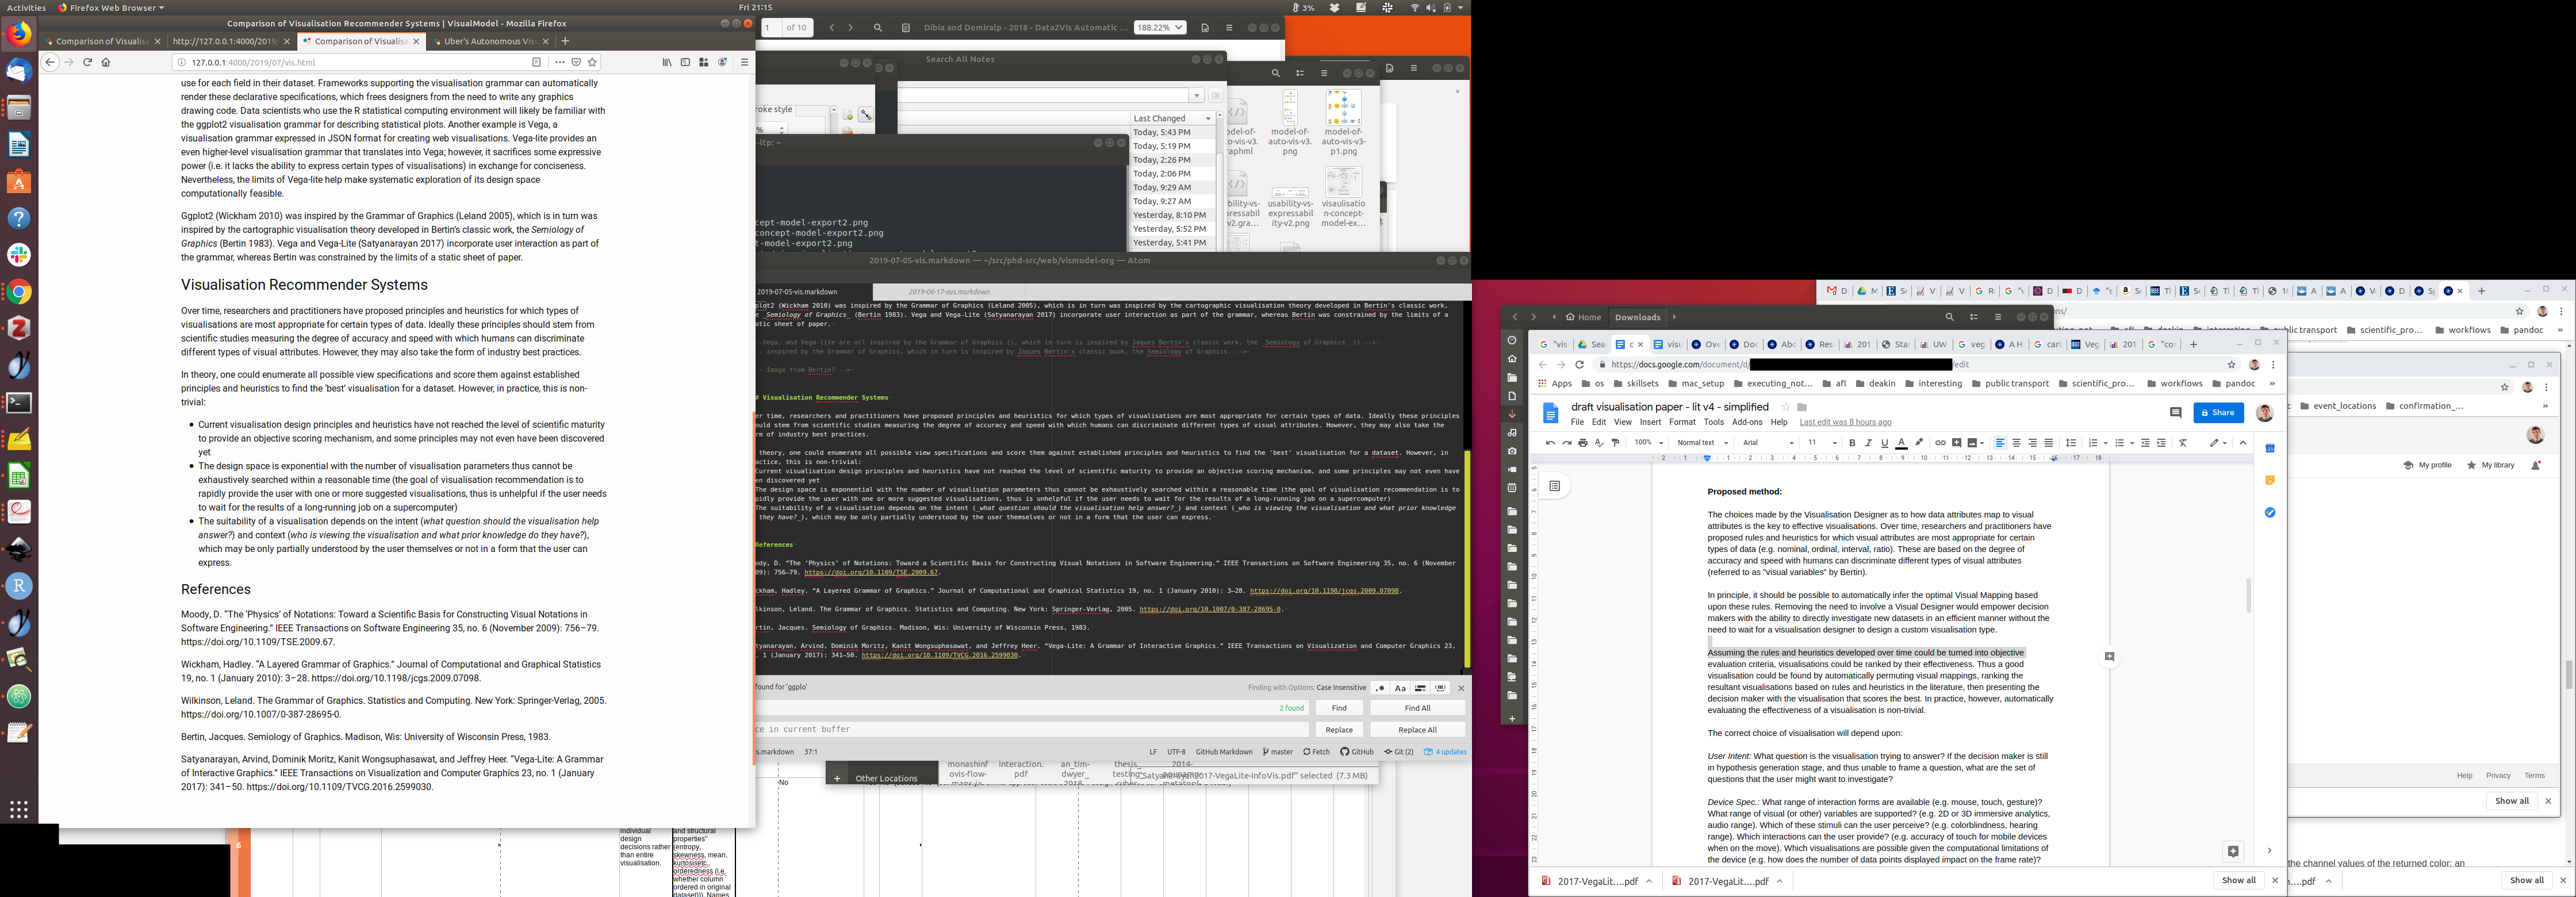The height and width of the screenshot is (897, 2576).
Task: Click the blue Share button
Action: coord(2218,413)
